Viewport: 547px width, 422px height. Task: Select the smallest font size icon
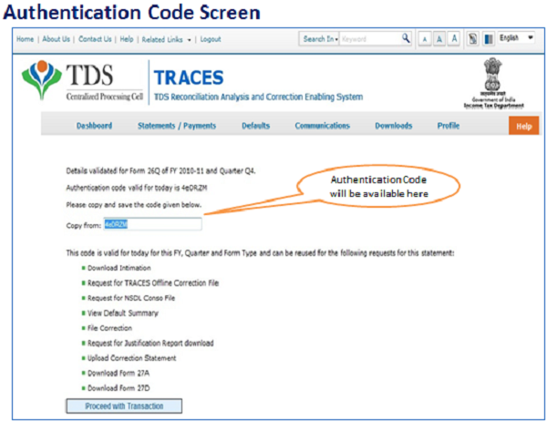pyautogui.click(x=426, y=40)
